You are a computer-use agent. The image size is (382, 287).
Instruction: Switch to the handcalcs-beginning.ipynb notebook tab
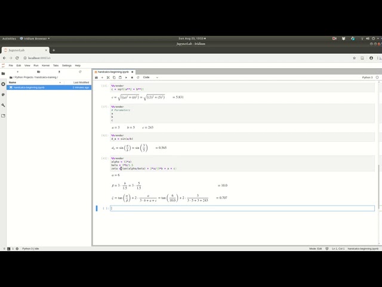click(x=113, y=72)
